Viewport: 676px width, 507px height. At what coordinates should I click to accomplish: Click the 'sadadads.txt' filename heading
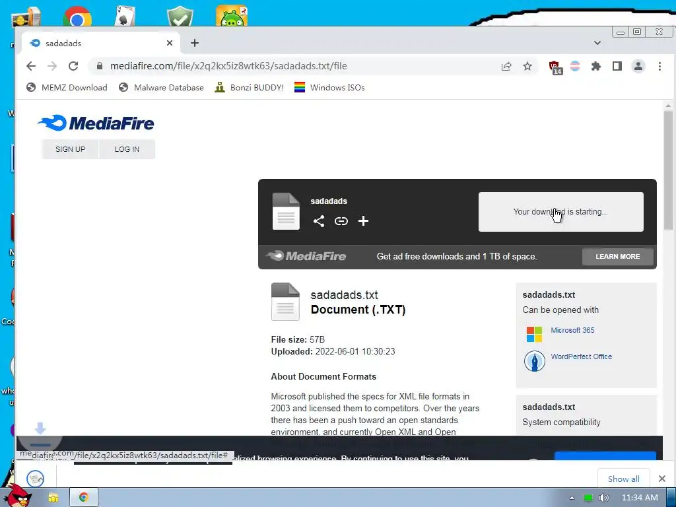tap(344, 295)
